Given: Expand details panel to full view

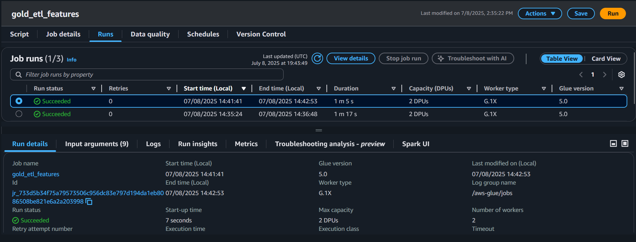Looking at the screenshot, I should click(625, 143).
